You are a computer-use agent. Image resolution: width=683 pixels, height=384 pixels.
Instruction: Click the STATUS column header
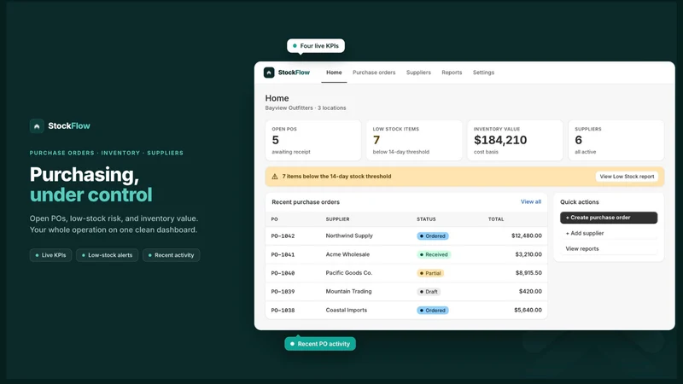426,219
